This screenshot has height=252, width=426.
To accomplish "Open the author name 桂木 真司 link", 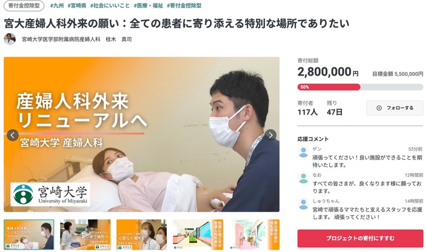I will tap(119, 39).
